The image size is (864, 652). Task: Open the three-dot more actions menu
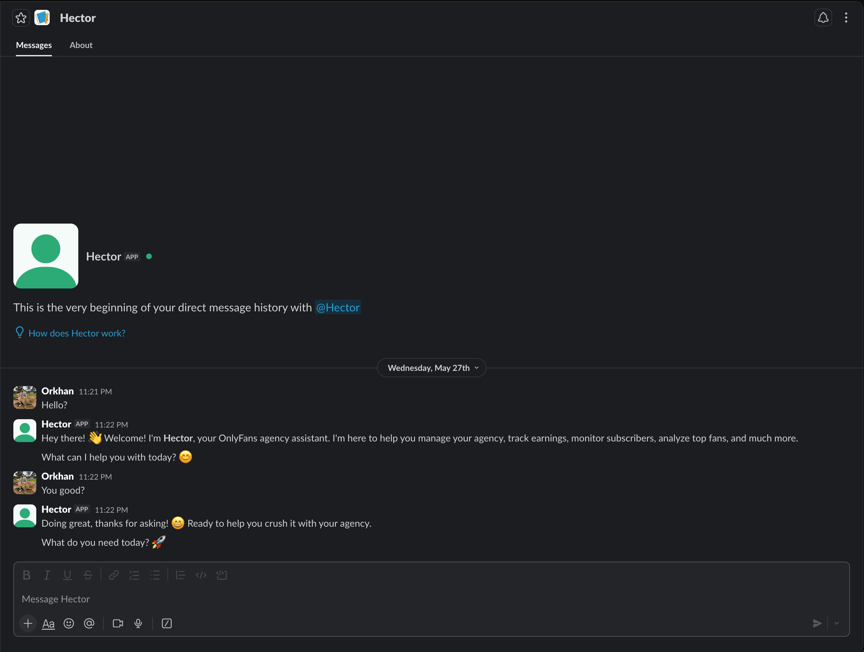[x=846, y=18]
